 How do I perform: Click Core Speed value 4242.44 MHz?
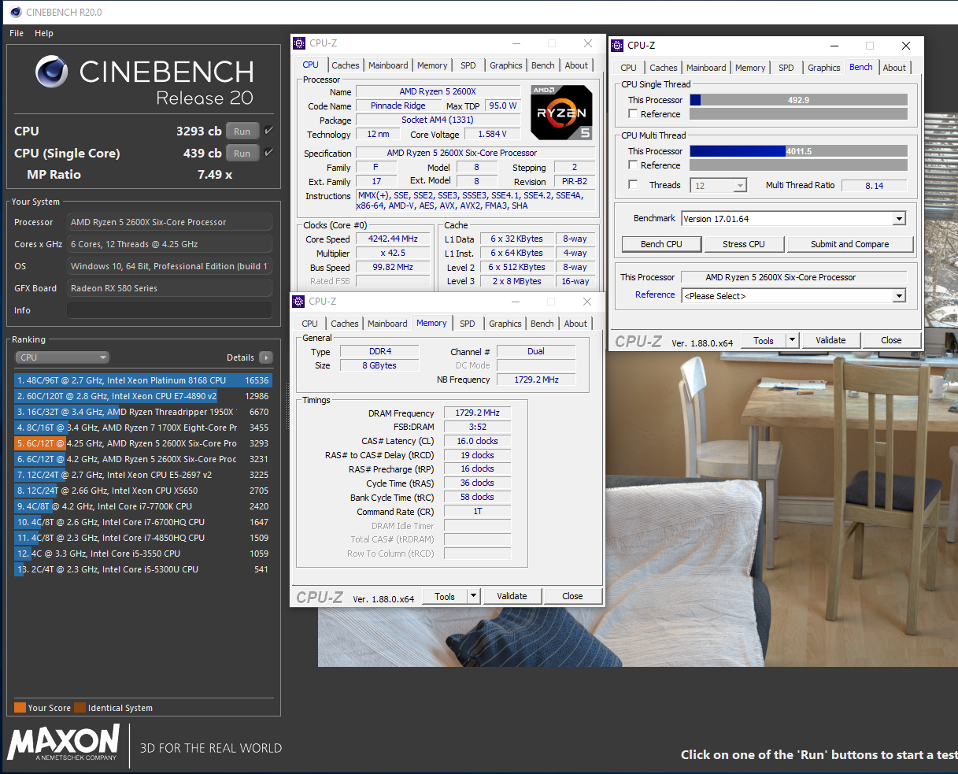[394, 239]
